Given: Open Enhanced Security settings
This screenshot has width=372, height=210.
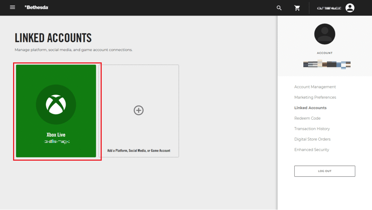Looking at the screenshot, I should (x=311, y=150).
